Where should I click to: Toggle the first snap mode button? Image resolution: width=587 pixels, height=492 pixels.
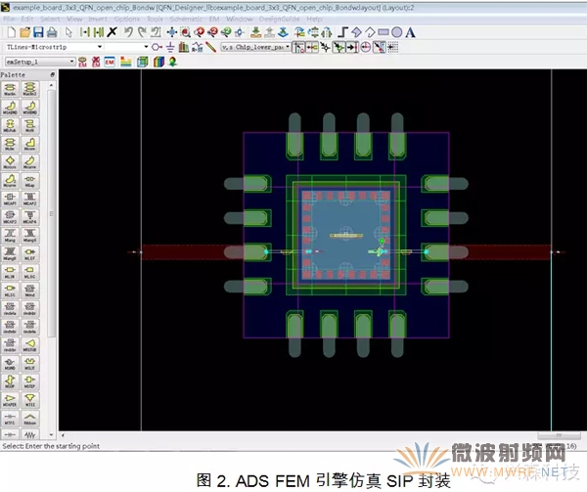coord(298,47)
